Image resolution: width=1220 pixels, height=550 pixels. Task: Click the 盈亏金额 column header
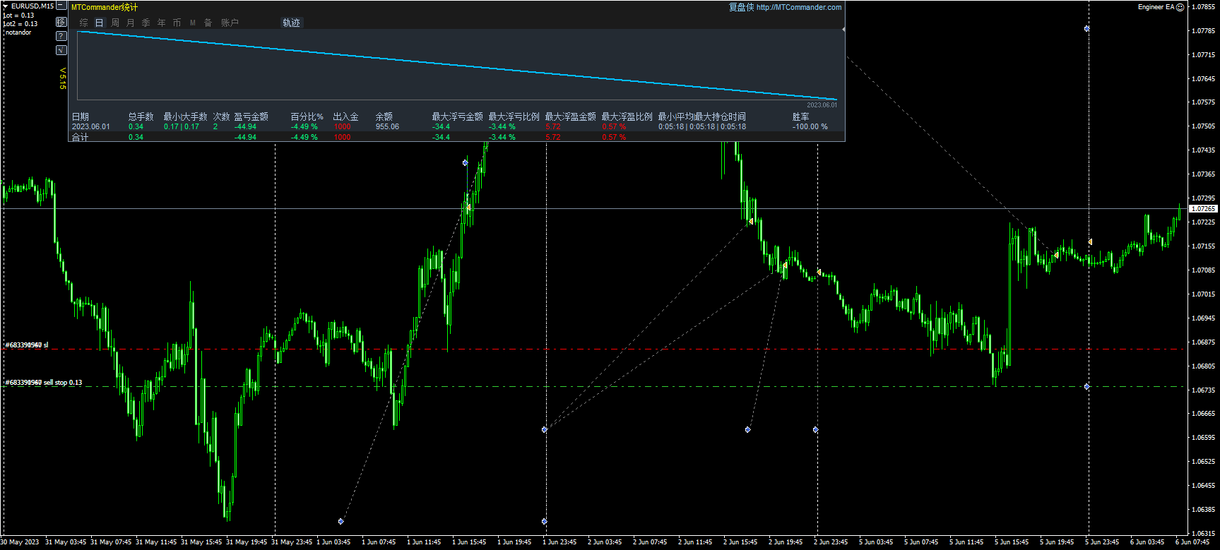251,116
